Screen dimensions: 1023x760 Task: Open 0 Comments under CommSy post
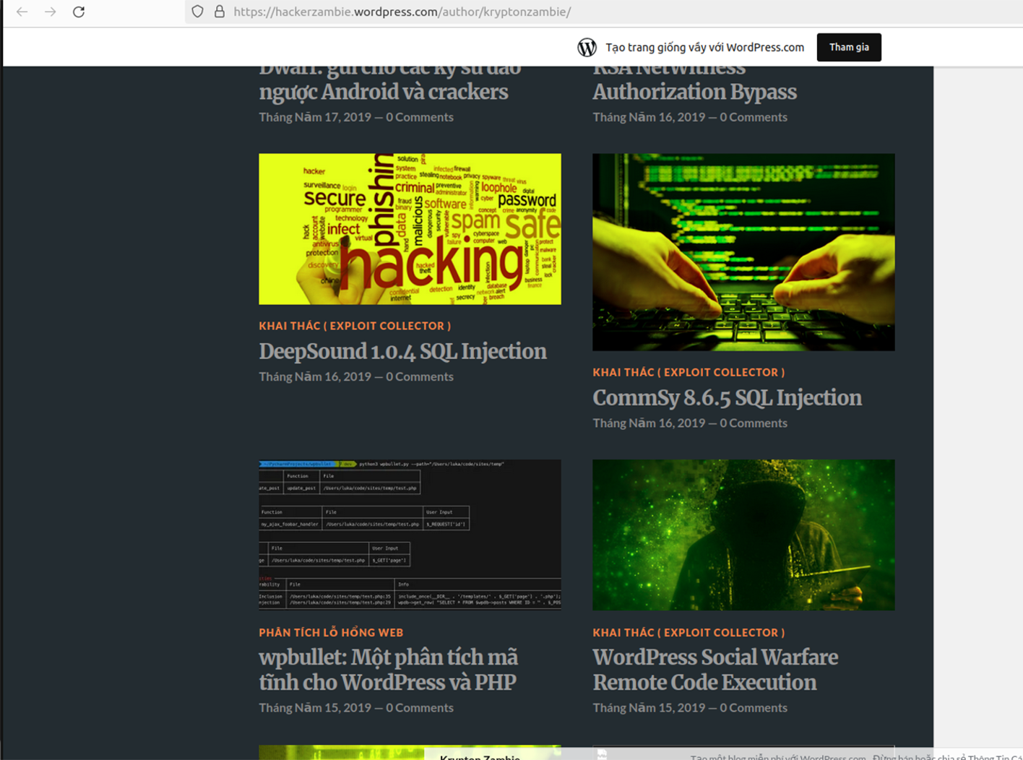(x=754, y=423)
